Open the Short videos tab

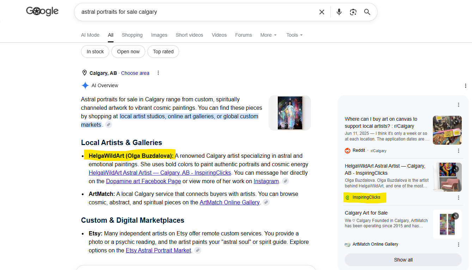pos(190,35)
